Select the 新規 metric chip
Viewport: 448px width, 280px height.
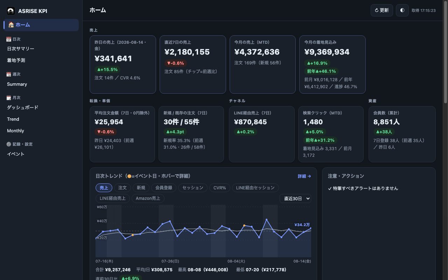[141, 188]
